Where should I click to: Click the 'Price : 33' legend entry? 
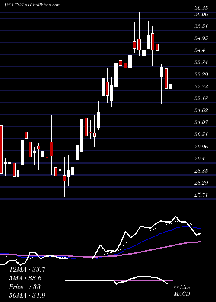pyautogui.click(x=25, y=287)
